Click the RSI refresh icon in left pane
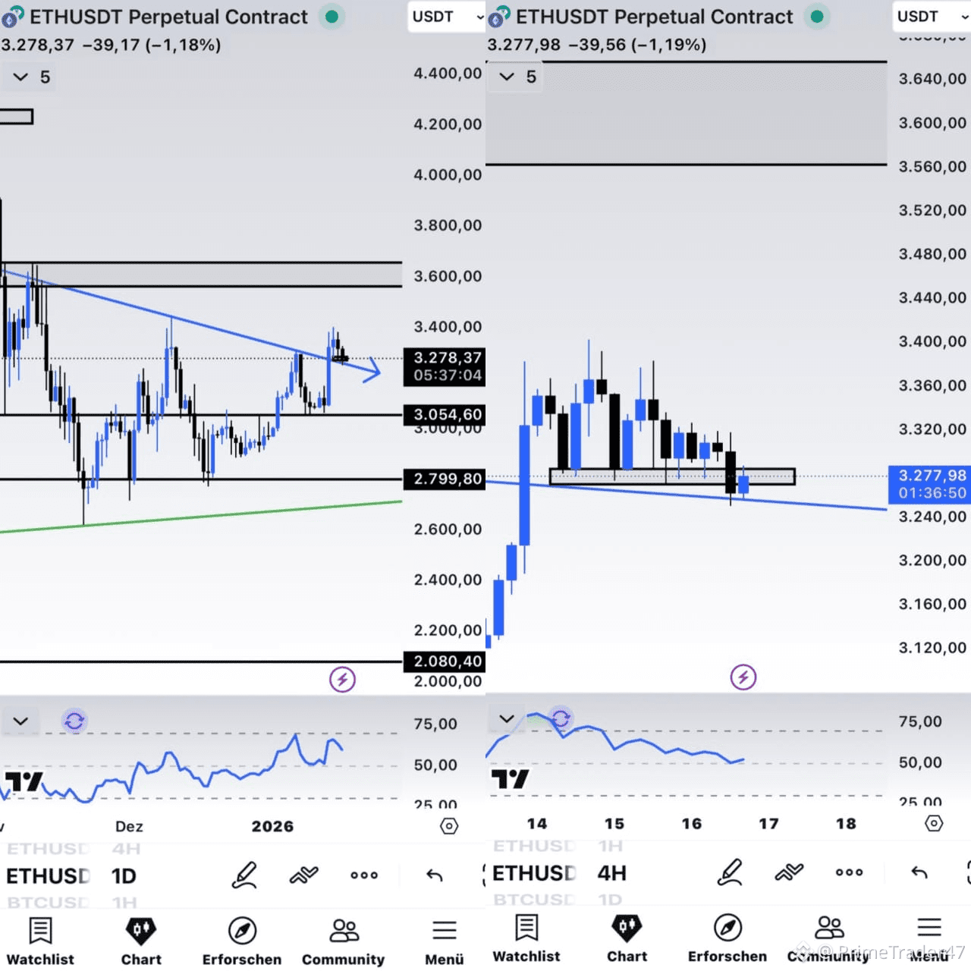The height and width of the screenshot is (971, 971). pyautogui.click(x=74, y=721)
